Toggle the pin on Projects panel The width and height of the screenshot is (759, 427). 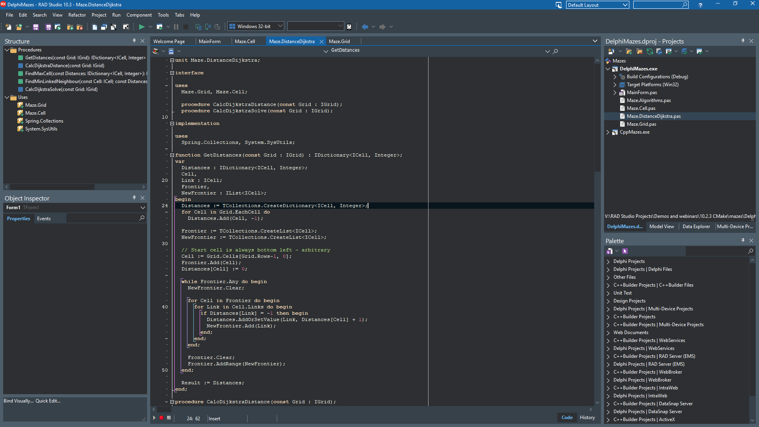tap(743, 41)
